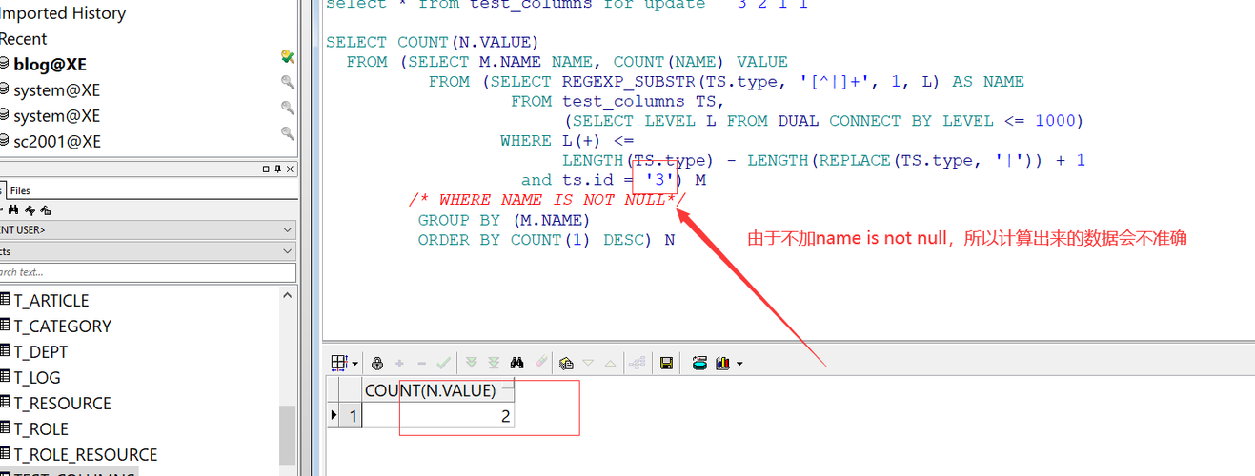Select the T_ROLE table
Image resolution: width=1255 pixels, height=476 pixels.
(x=41, y=428)
